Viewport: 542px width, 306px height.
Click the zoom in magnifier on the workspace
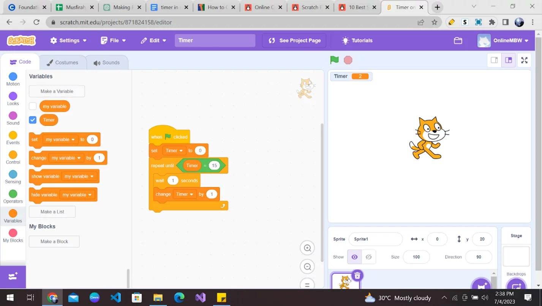[x=307, y=247]
